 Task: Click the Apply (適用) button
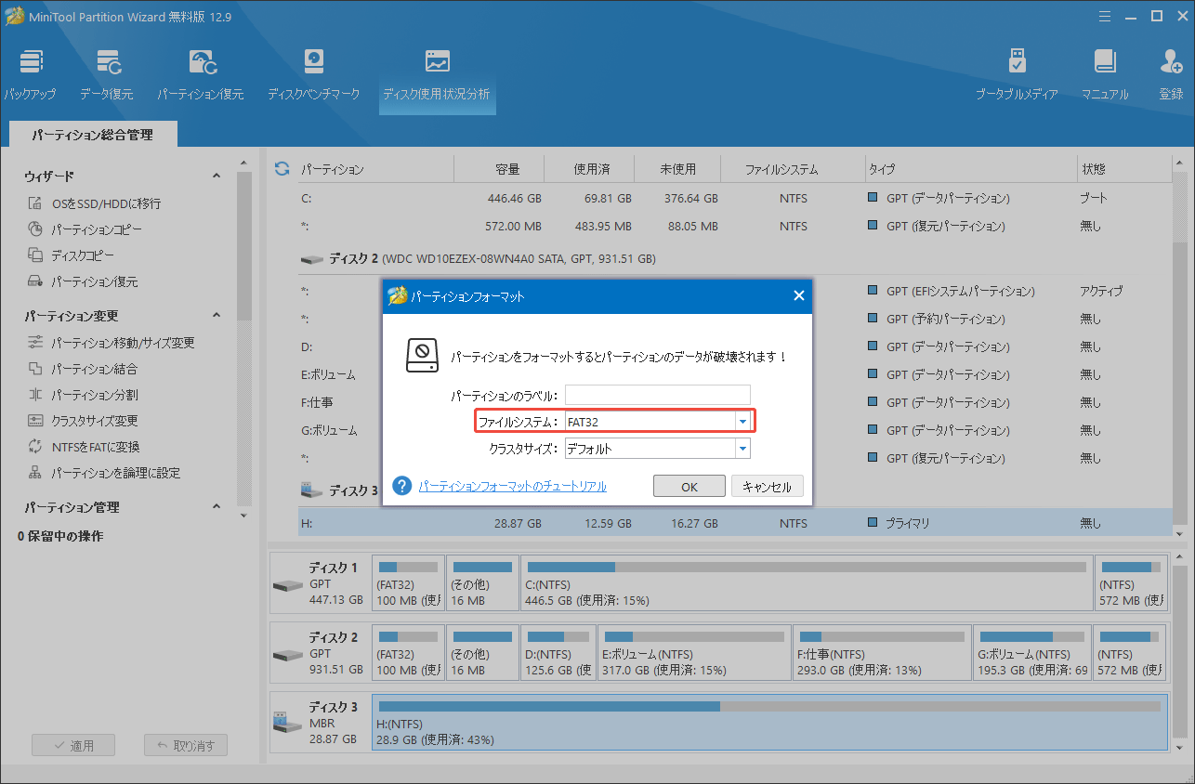(x=73, y=745)
